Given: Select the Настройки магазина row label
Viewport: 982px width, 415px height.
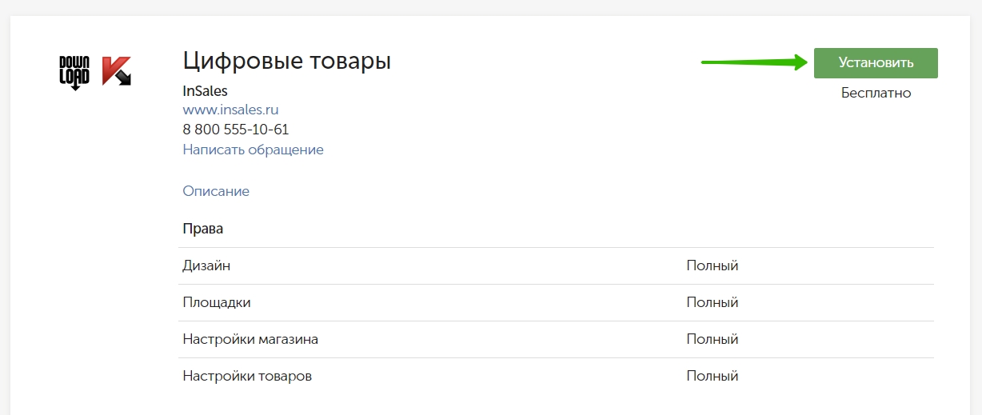Looking at the screenshot, I should (x=250, y=339).
